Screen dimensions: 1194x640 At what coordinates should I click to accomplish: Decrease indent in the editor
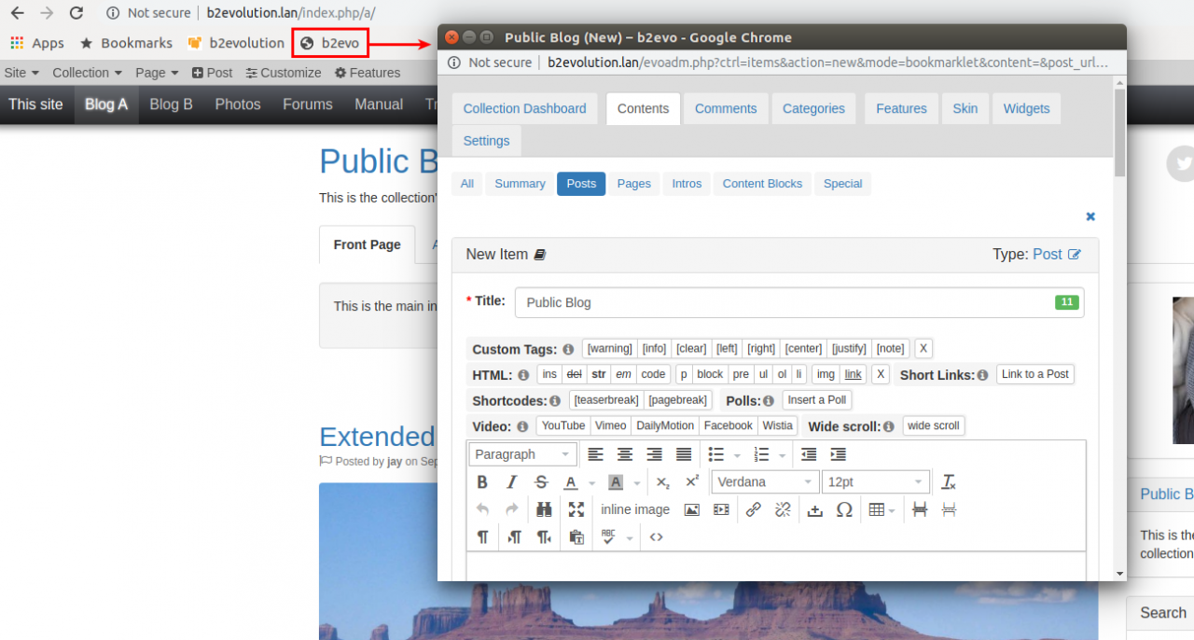point(809,454)
